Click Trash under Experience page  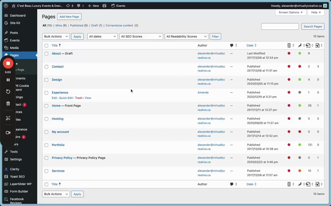(79, 98)
